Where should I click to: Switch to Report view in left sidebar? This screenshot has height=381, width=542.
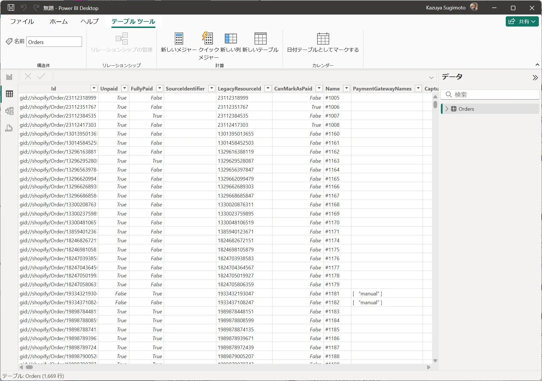9,77
